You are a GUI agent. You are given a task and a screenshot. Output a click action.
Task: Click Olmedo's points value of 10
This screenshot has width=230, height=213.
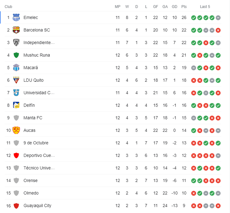pyautogui.click(x=184, y=193)
